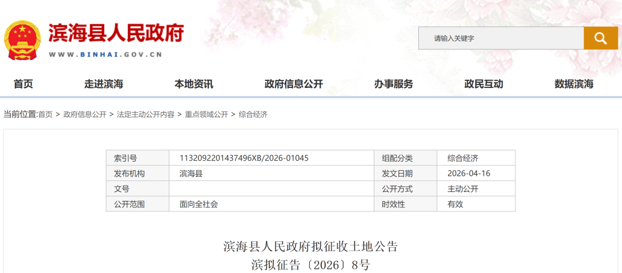Click the 首页 breadcrumb link
This screenshot has width=622, height=273.
[x=45, y=114]
